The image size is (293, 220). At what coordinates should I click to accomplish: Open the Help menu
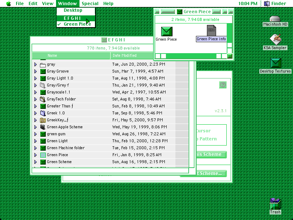pyautogui.click(x=108, y=4)
